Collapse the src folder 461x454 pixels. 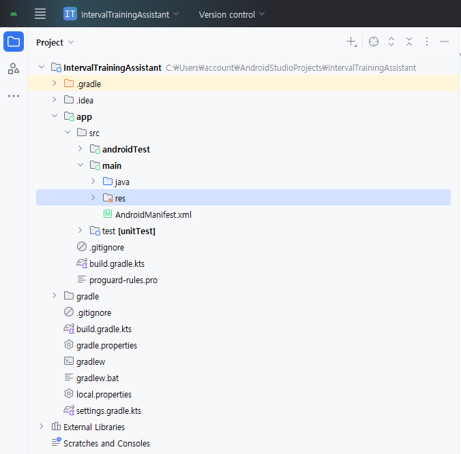pos(68,132)
